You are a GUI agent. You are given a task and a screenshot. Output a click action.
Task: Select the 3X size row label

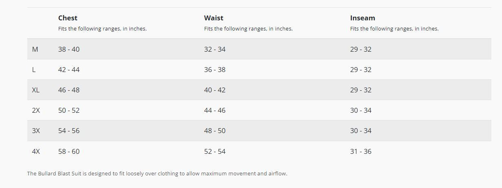pos(36,131)
